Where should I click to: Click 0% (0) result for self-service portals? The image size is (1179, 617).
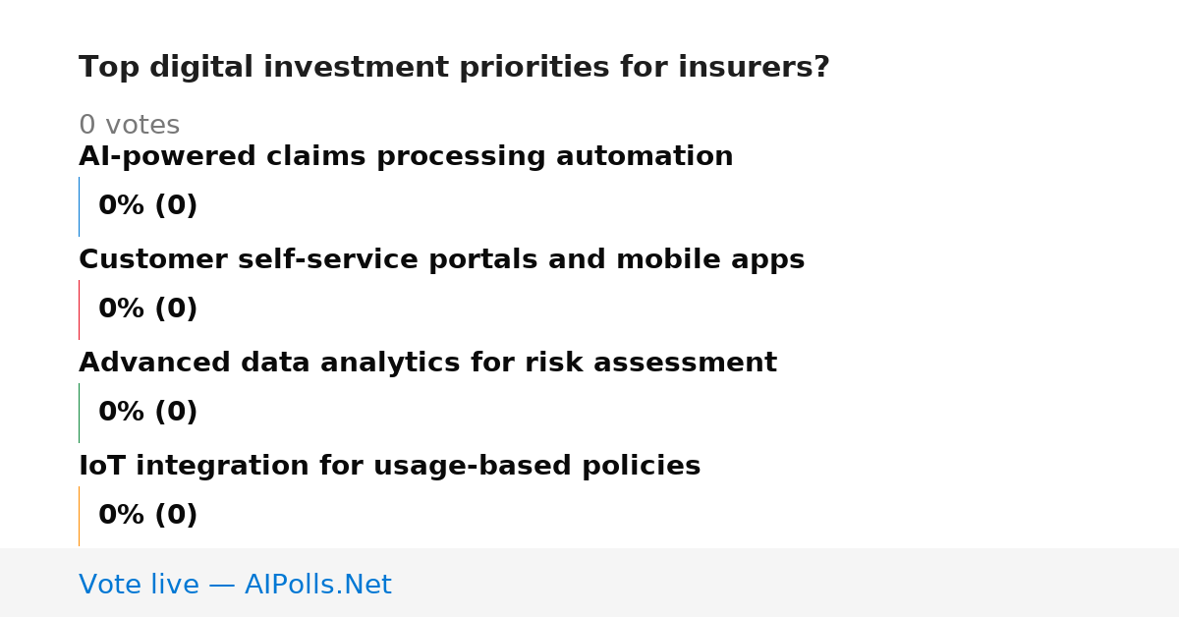[147, 309]
